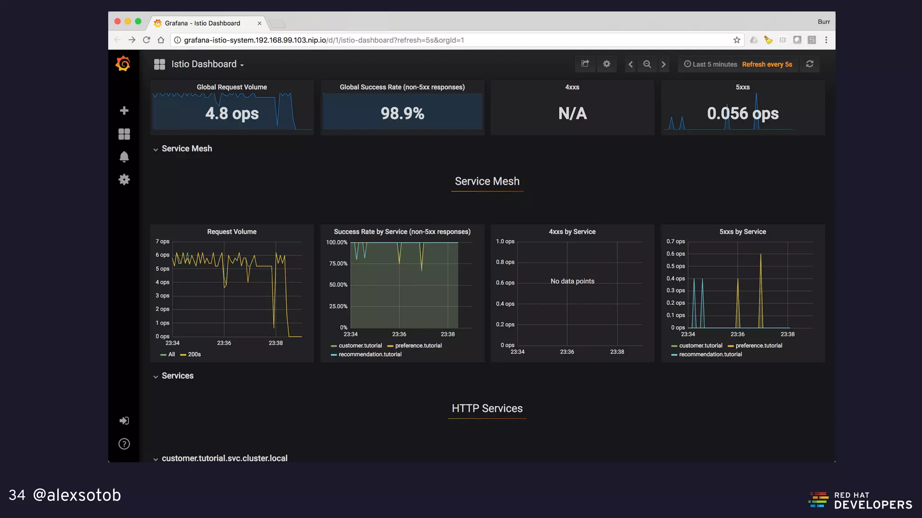Click the Share dashboard icon
Image resolution: width=922 pixels, height=518 pixels.
pyautogui.click(x=585, y=64)
